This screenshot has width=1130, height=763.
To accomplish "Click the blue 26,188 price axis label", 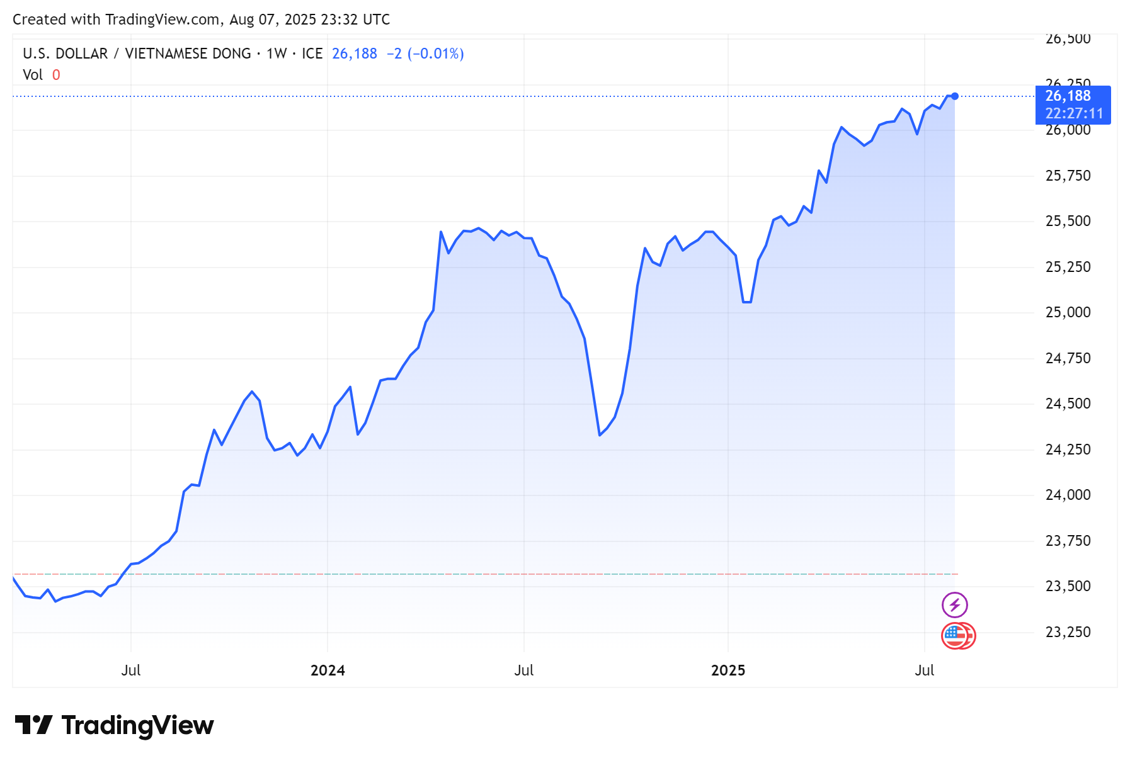I will click(x=1068, y=96).
